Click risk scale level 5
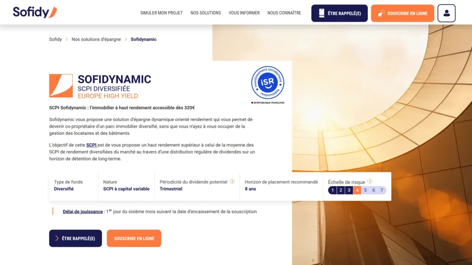 click(366, 190)
